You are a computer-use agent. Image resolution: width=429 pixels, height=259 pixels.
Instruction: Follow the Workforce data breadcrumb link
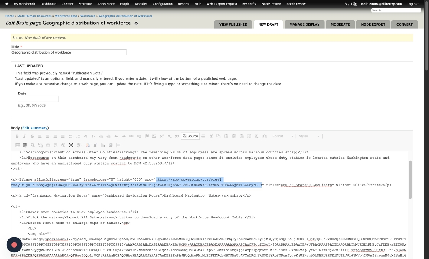(66, 16)
